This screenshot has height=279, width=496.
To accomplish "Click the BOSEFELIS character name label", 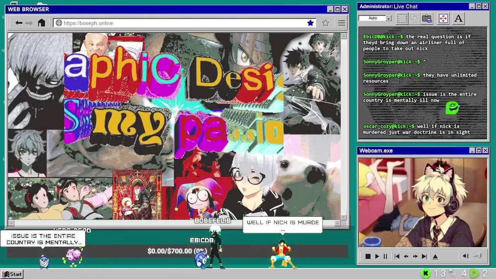I will click(x=212, y=221).
